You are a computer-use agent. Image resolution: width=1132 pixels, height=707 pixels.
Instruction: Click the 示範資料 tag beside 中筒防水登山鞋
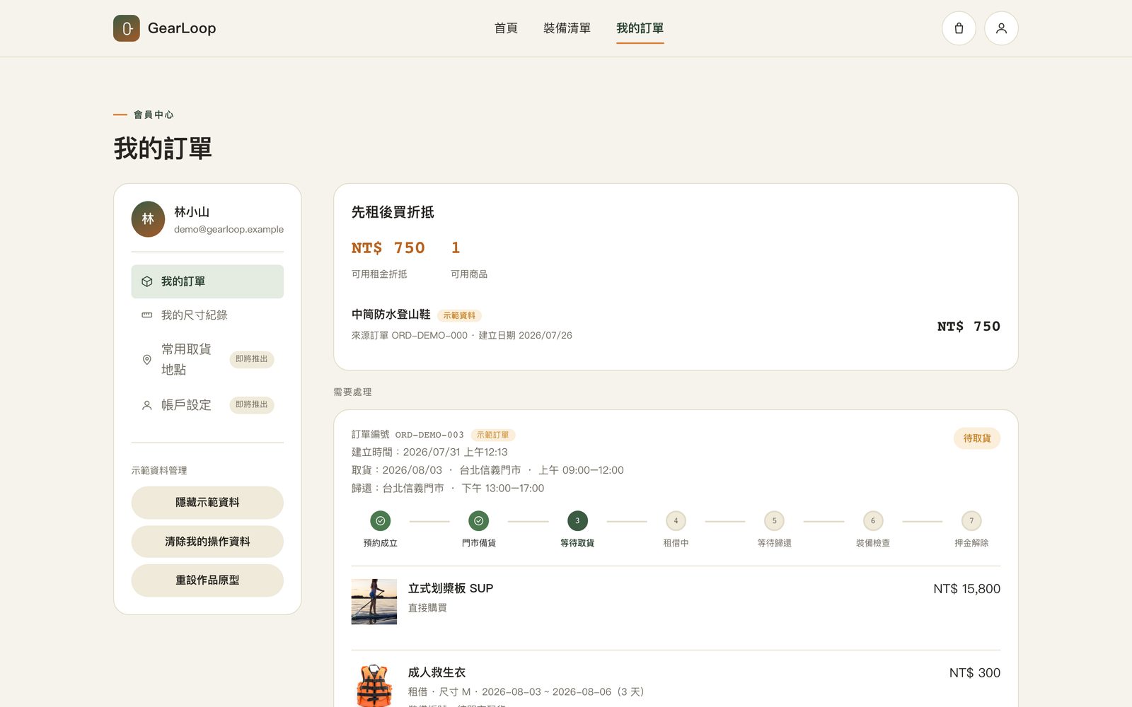click(x=459, y=315)
